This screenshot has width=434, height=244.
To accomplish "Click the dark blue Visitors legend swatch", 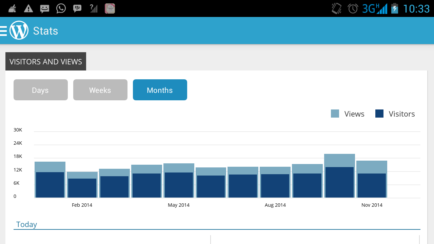I will click(x=379, y=114).
